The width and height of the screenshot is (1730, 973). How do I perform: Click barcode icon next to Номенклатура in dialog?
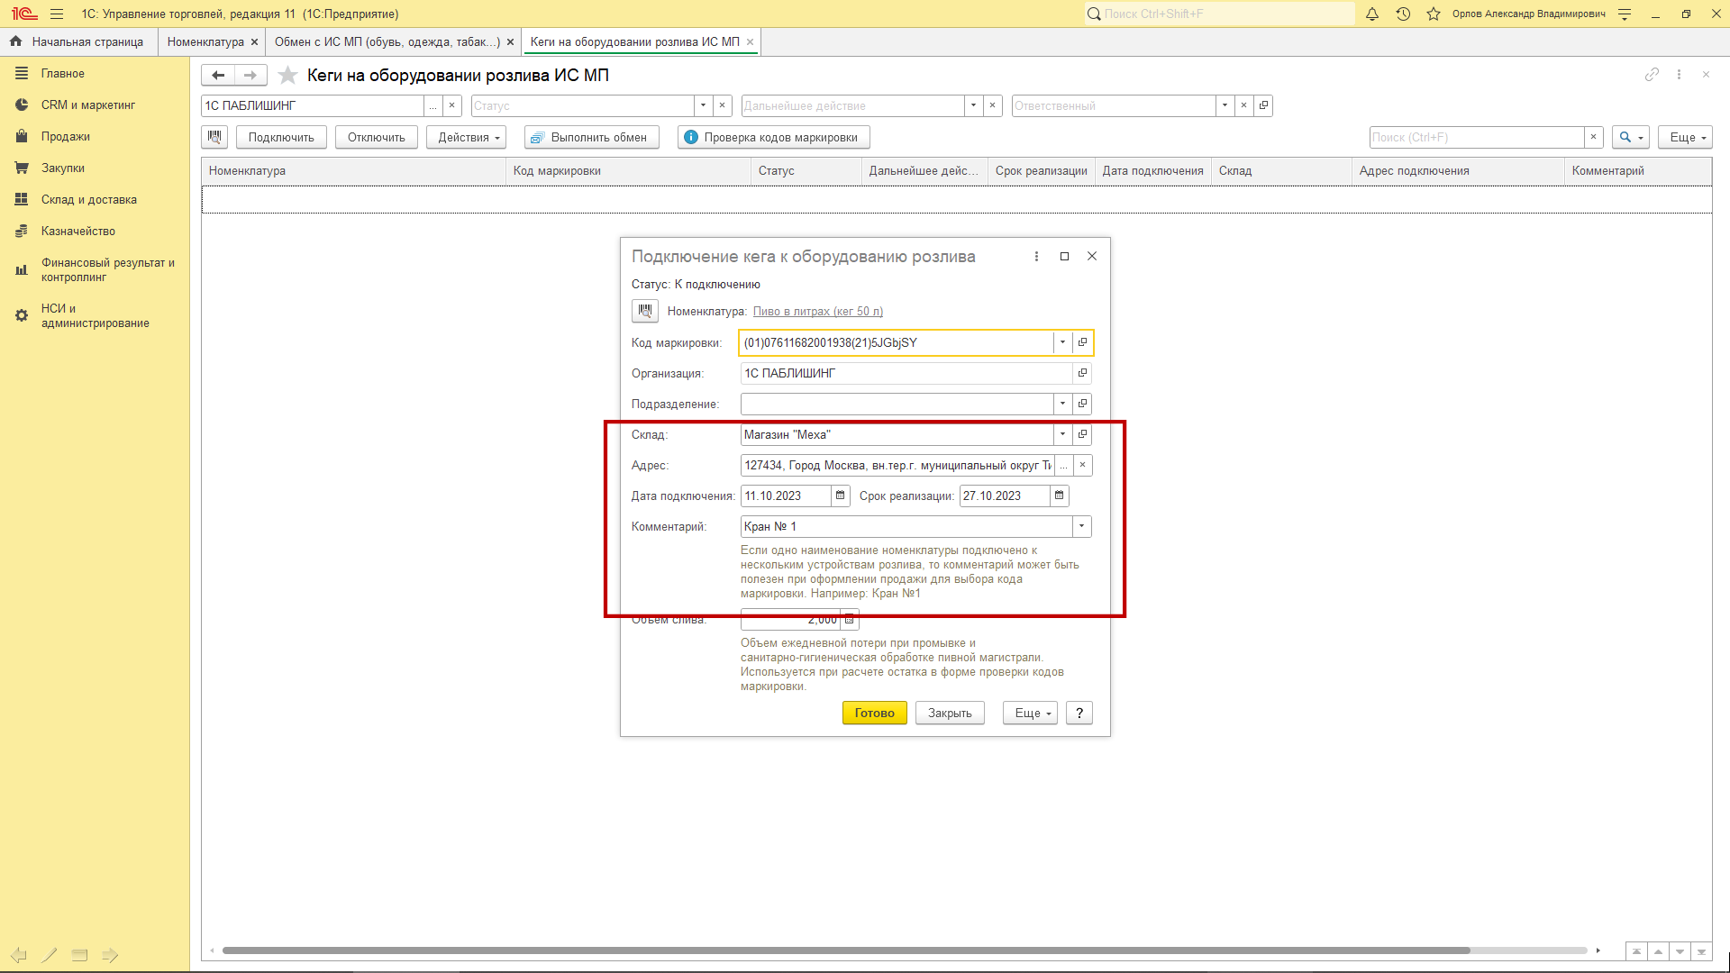[x=644, y=311]
